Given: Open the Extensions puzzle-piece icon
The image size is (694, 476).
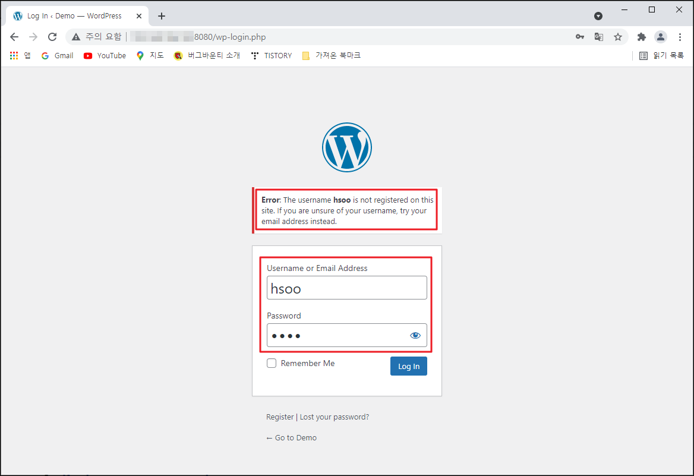Looking at the screenshot, I should (x=641, y=37).
